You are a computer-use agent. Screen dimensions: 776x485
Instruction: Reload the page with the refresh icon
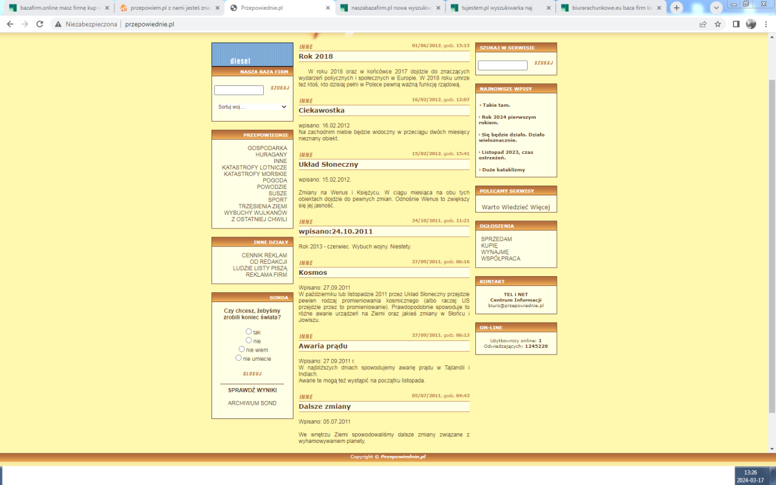40,24
